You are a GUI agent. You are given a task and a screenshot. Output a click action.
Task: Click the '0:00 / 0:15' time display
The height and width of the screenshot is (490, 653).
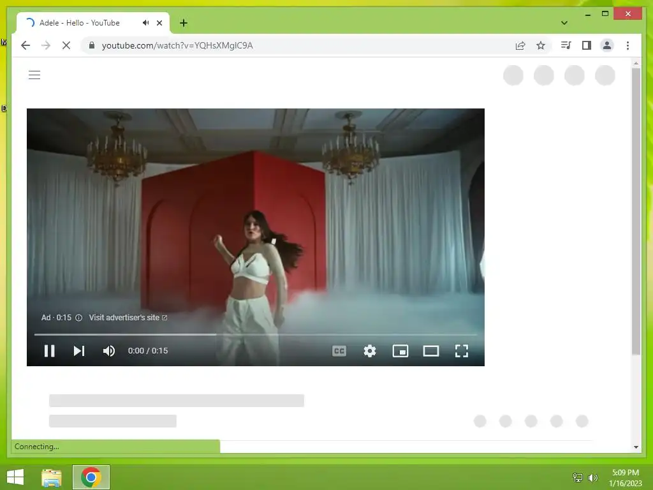pyautogui.click(x=148, y=351)
